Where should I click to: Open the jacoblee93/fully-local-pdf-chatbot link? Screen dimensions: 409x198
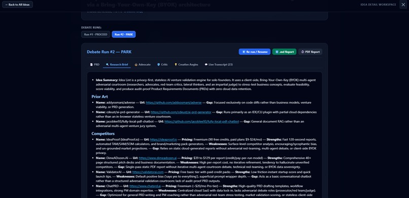201,121
